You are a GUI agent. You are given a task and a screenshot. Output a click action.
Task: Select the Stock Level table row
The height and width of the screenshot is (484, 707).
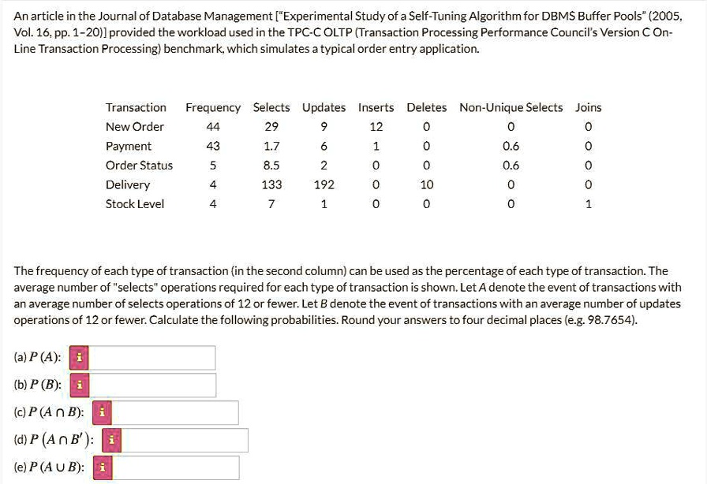pyautogui.click(x=137, y=203)
